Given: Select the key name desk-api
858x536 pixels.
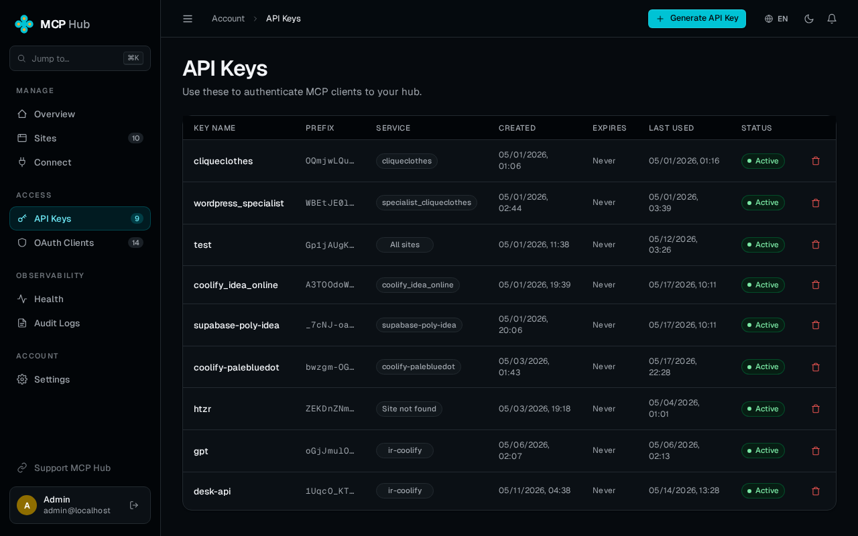Looking at the screenshot, I should (x=212, y=491).
